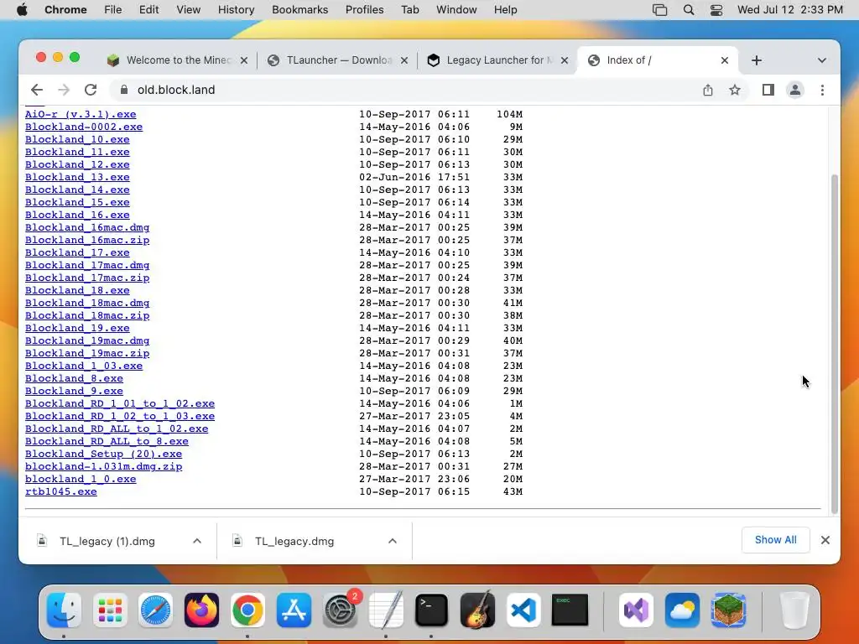859x644 pixels.
Task: Open the tab search chevron
Action: pos(822,60)
